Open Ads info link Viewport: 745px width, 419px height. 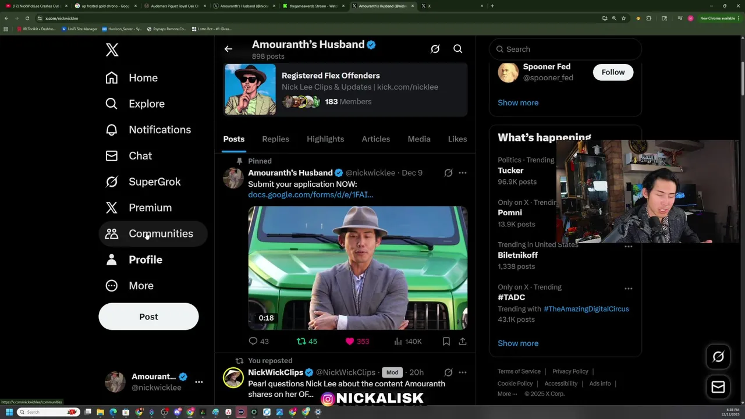pos(600,384)
